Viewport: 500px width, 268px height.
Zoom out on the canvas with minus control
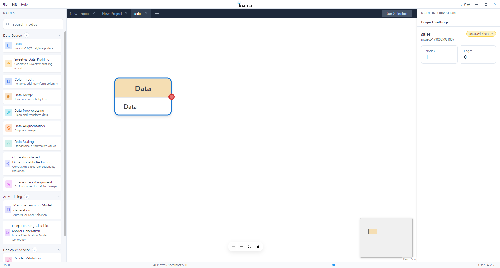pos(241,246)
